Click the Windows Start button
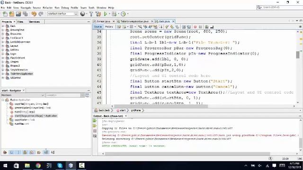303x170 pixels. tap(5, 165)
